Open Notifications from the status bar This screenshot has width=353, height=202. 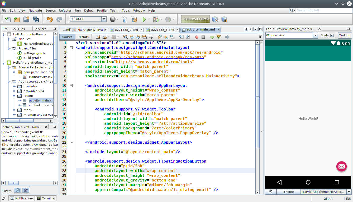21,198
